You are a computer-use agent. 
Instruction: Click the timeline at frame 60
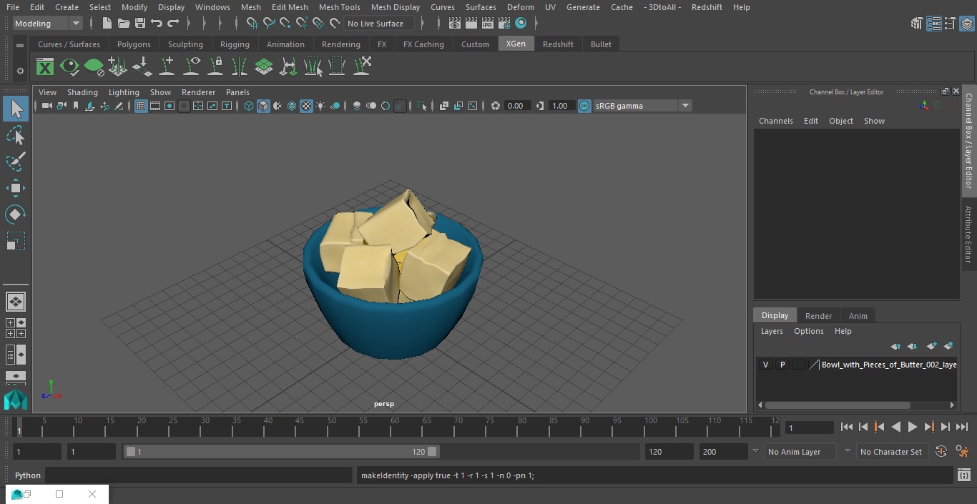(x=395, y=427)
